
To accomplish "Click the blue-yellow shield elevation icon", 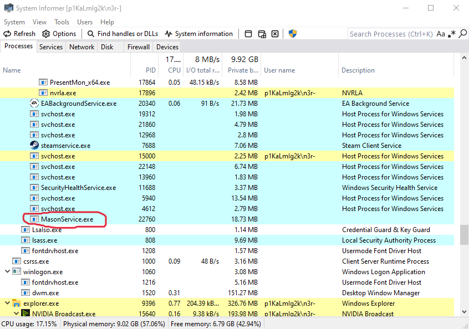I will click(293, 34).
